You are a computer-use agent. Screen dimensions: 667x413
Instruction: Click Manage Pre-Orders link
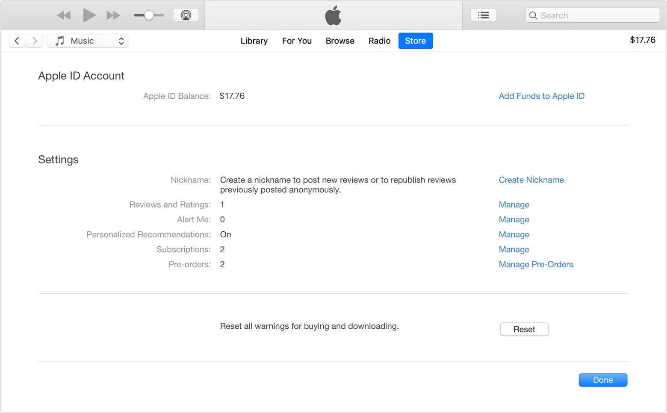(x=536, y=265)
